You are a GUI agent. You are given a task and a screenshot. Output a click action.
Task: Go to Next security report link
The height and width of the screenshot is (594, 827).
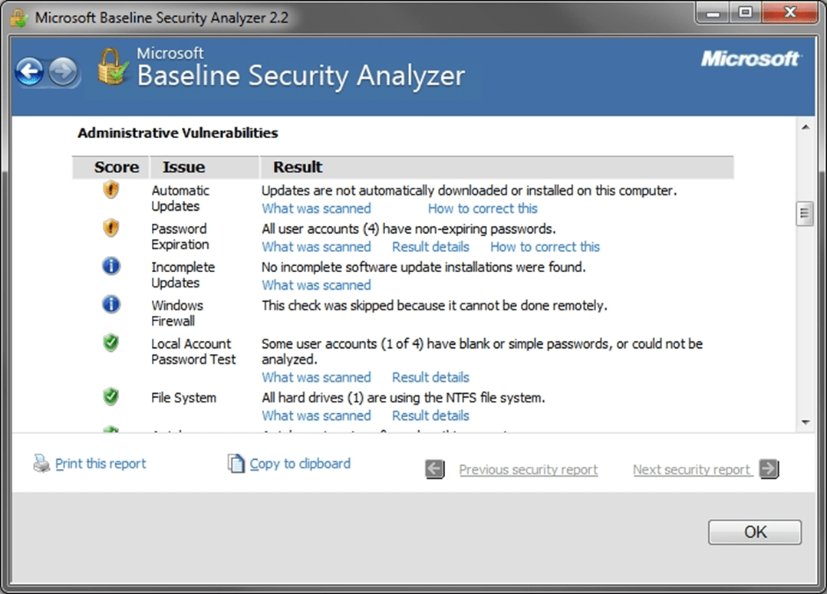coord(691,470)
